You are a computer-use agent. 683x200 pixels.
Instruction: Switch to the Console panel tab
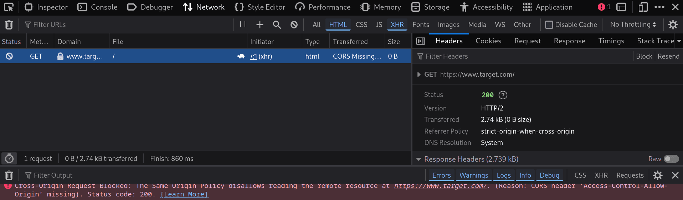(98, 7)
